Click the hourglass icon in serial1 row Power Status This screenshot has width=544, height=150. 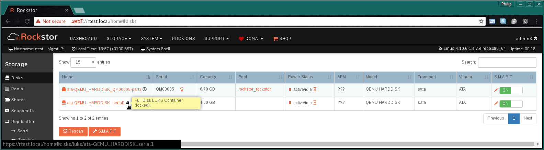pos(315,103)
